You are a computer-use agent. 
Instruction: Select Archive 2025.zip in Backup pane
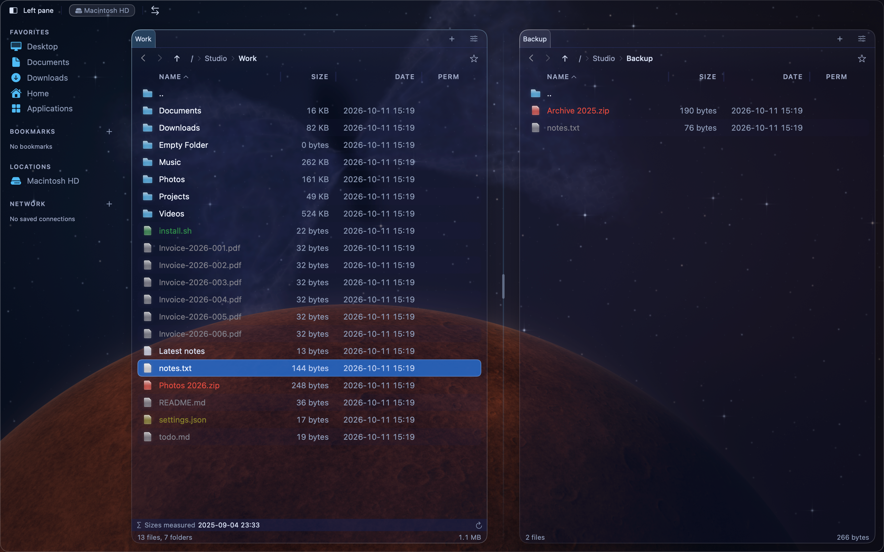coord(697,111)
